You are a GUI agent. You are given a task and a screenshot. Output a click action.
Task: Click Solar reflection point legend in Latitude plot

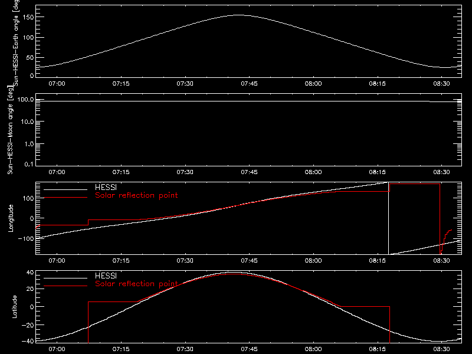136,284
